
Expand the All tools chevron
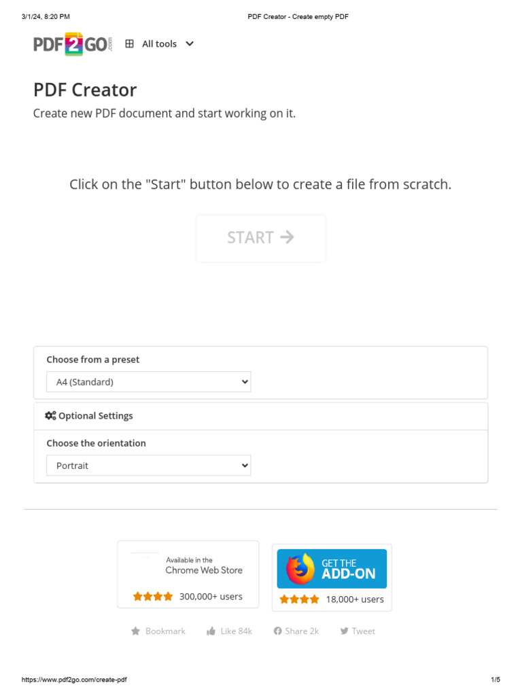pos(190,43)
